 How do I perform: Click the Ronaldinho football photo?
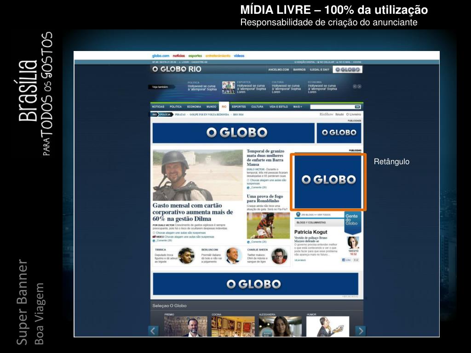[x=268, y=226]
